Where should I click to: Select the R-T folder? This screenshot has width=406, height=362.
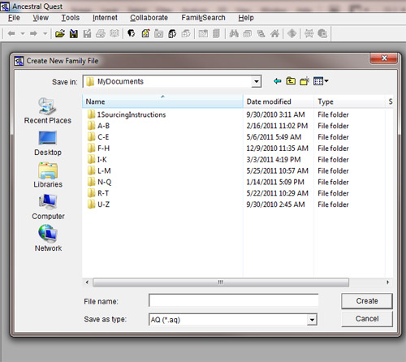pos(98,193)
